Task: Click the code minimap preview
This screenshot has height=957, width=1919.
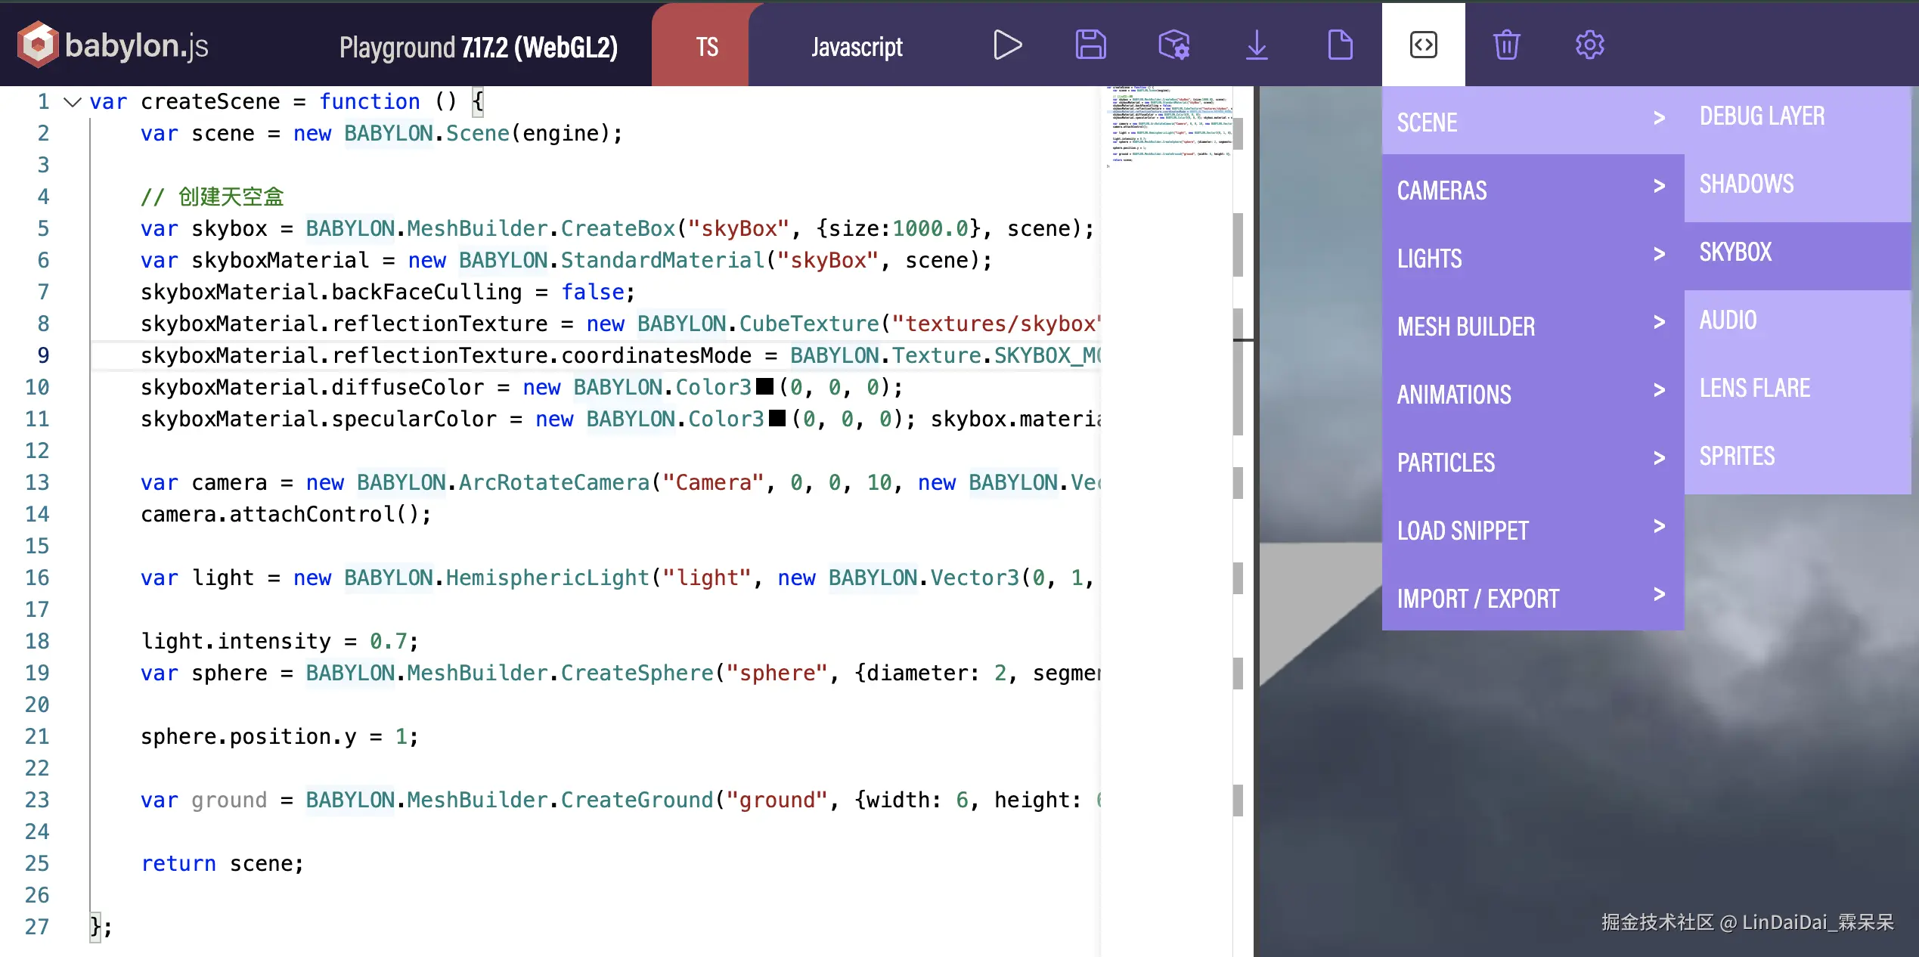Action: coord(1168,125)
